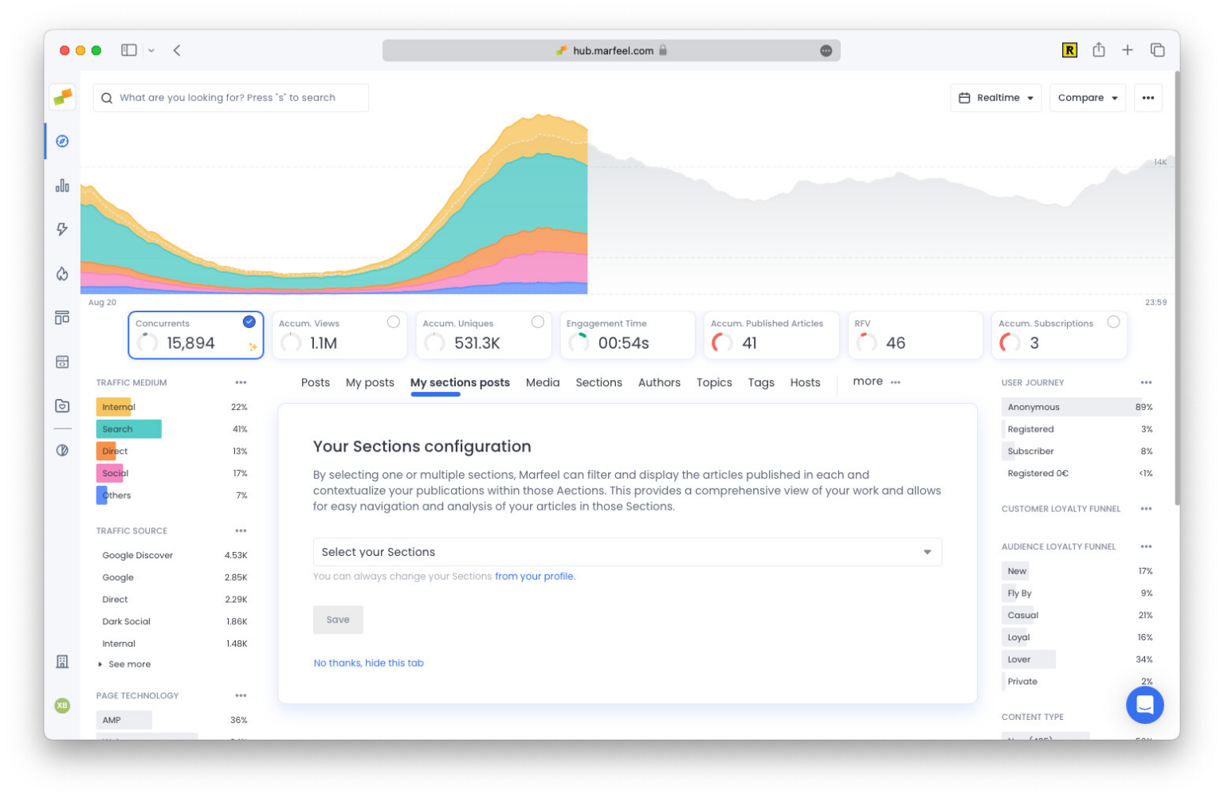This screenshot has width=1224, height=798.
Task: Click the search field at the top
Action: 231,97
